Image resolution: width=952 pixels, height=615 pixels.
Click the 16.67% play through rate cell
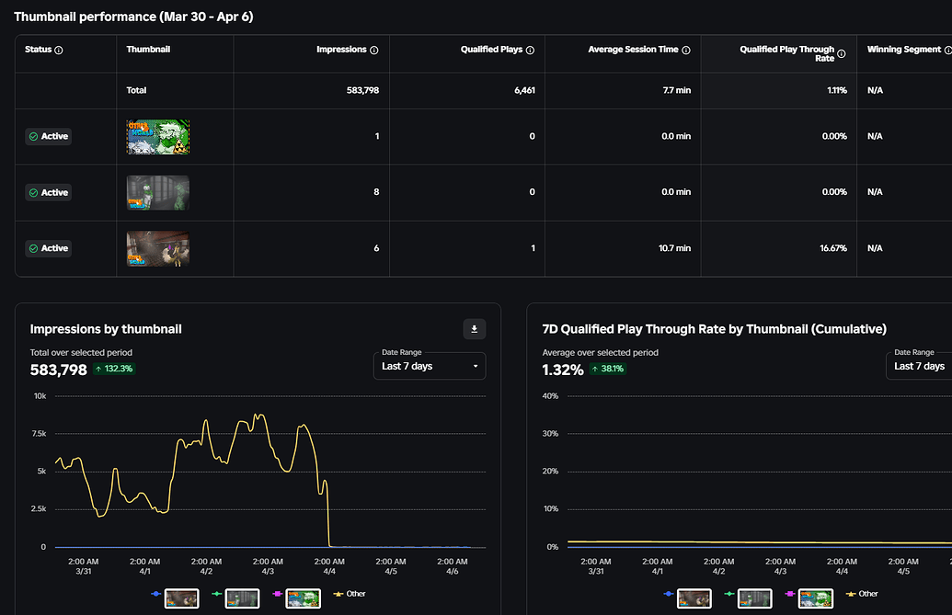833,248
